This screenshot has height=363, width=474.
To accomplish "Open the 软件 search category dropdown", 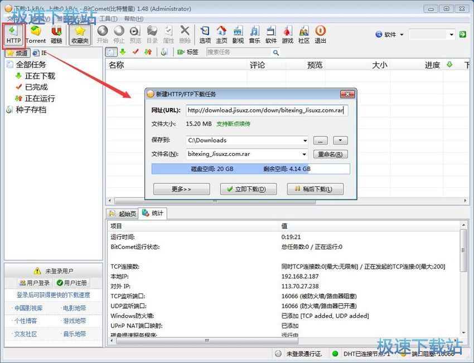I will [x=389, y=35].
